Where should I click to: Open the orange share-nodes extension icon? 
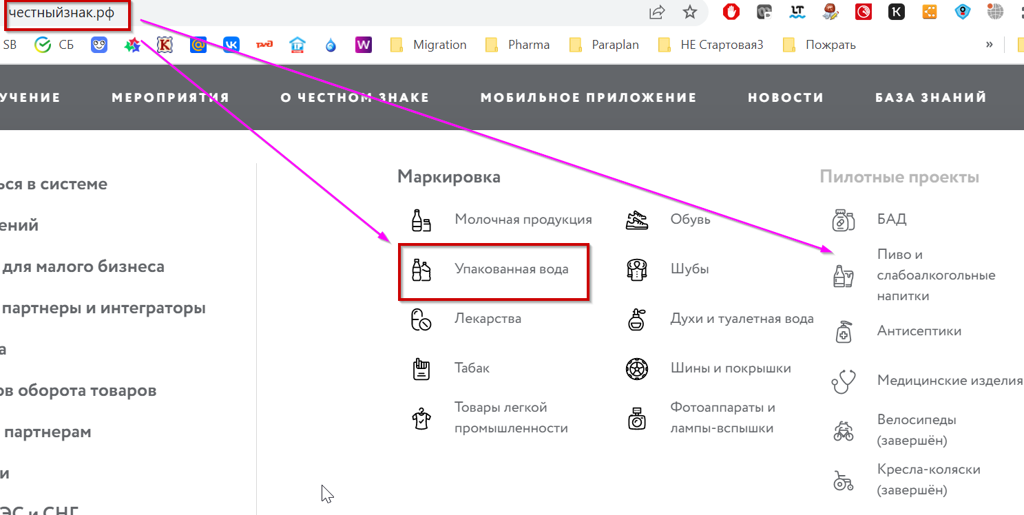pyautogui.click(x=930, y=12)
